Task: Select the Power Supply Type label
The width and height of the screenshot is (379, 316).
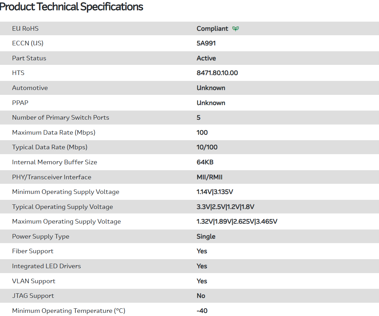Action: [41, 236]
